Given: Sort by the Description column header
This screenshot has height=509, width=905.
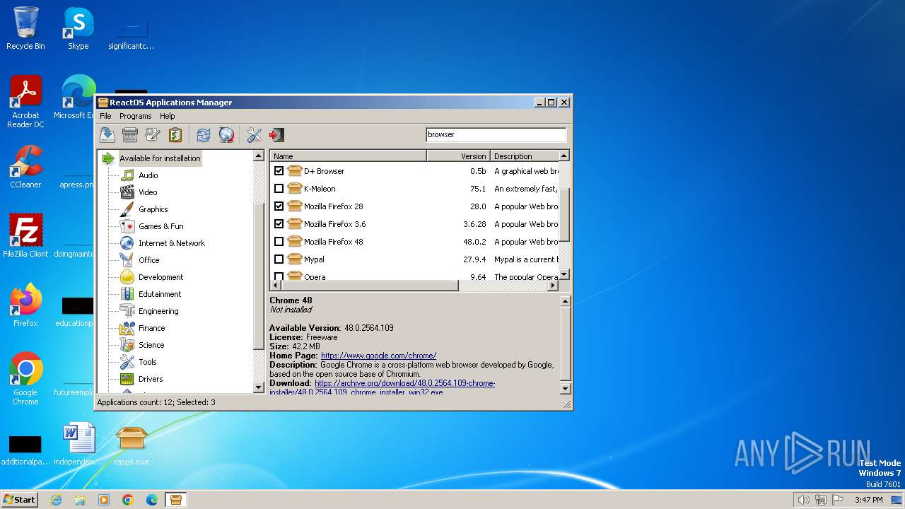Looking at the screenshot, I should point(525,156).
